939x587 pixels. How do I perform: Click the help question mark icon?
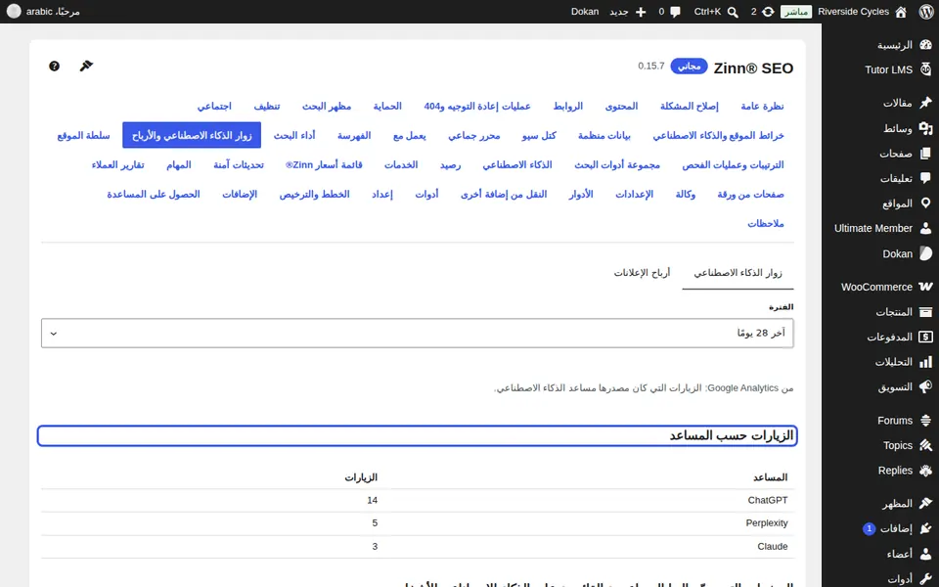pos(54,66)
